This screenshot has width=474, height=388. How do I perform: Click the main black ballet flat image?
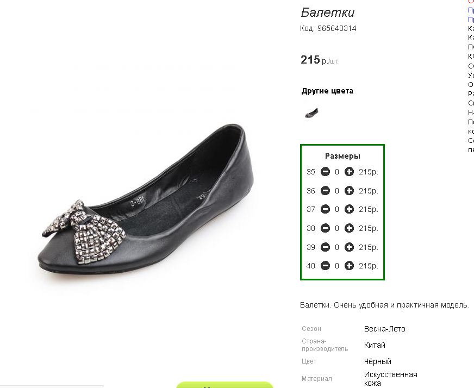point(146,198)
